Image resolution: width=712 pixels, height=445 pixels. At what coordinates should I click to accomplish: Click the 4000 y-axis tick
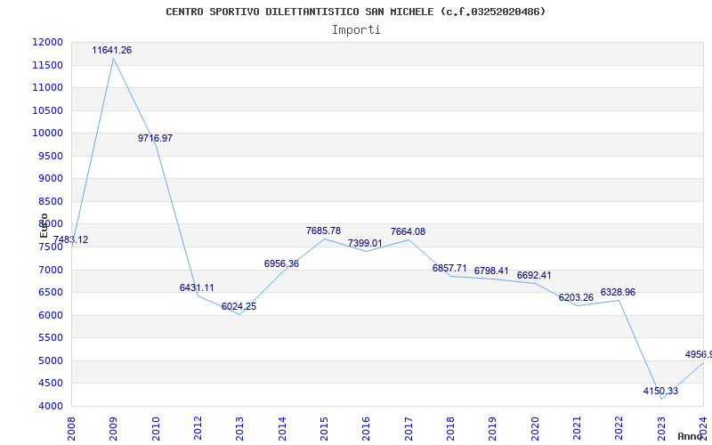coord(50,407)
